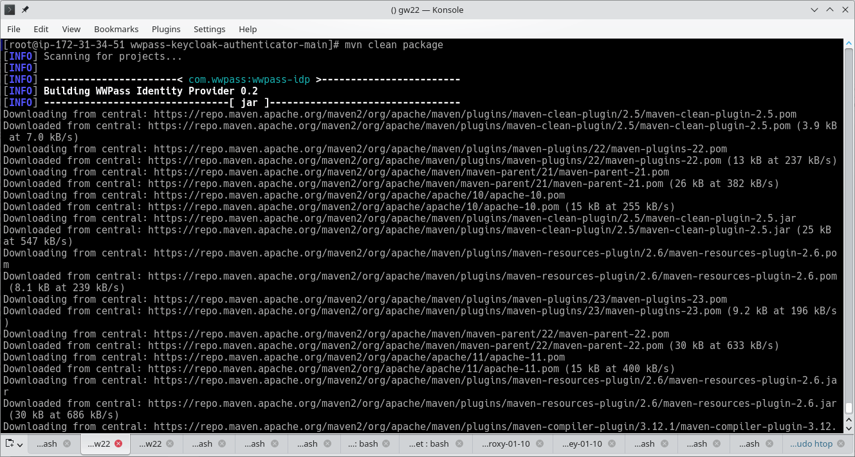Expand the new-tab profile dropdown arrow
855x457 pixels.
pyautogui.click(x=19, y=444)
